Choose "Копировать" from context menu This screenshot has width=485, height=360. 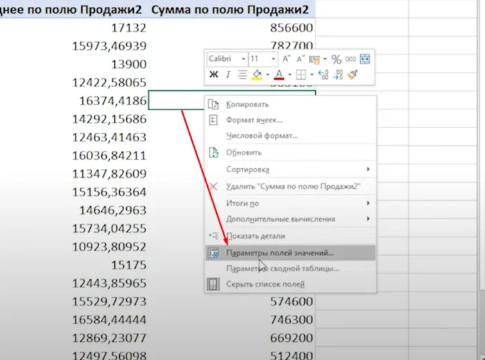tap(247, 104)
